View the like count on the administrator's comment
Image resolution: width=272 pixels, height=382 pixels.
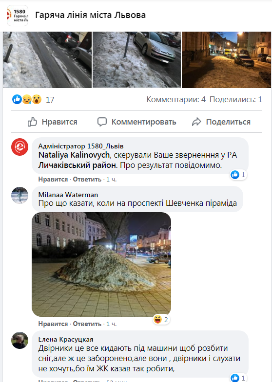[238, 175]
